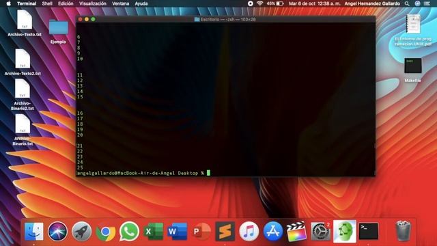
Task: Open Spotlight search magnifier
Action: [x=407, y=3]
